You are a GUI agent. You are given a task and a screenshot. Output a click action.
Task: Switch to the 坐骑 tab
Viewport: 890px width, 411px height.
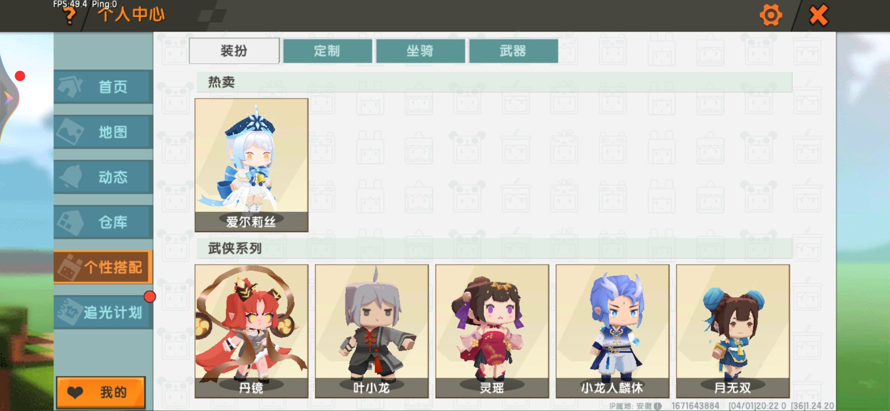pyautogui.click(x=420, y=51)
